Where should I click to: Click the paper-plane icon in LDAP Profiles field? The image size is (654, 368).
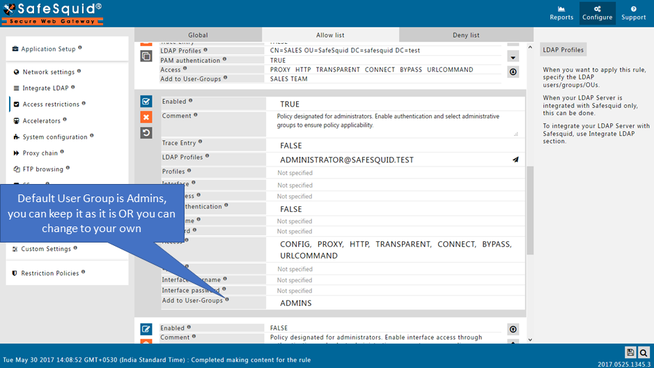click(515, 160)
